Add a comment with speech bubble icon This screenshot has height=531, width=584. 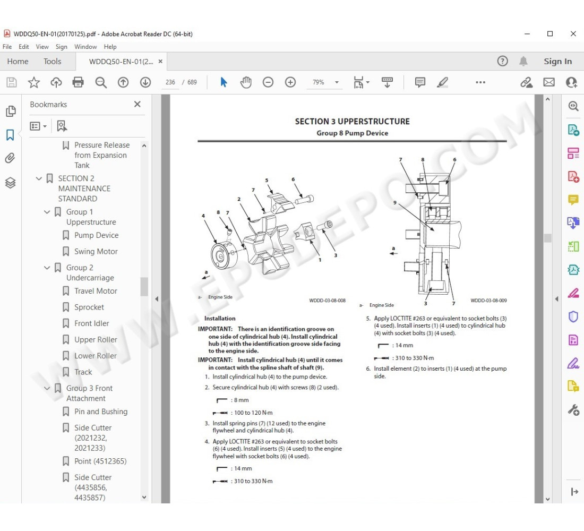pos(420,82)
